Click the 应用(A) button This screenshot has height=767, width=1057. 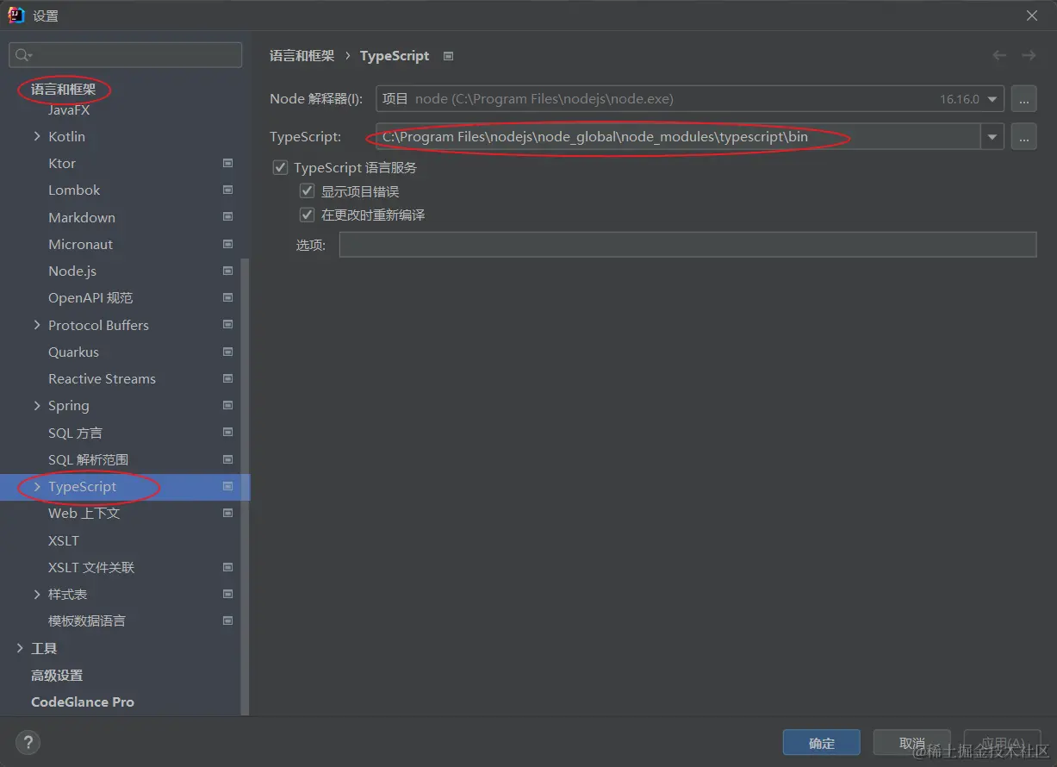(x=1003, y=743)
